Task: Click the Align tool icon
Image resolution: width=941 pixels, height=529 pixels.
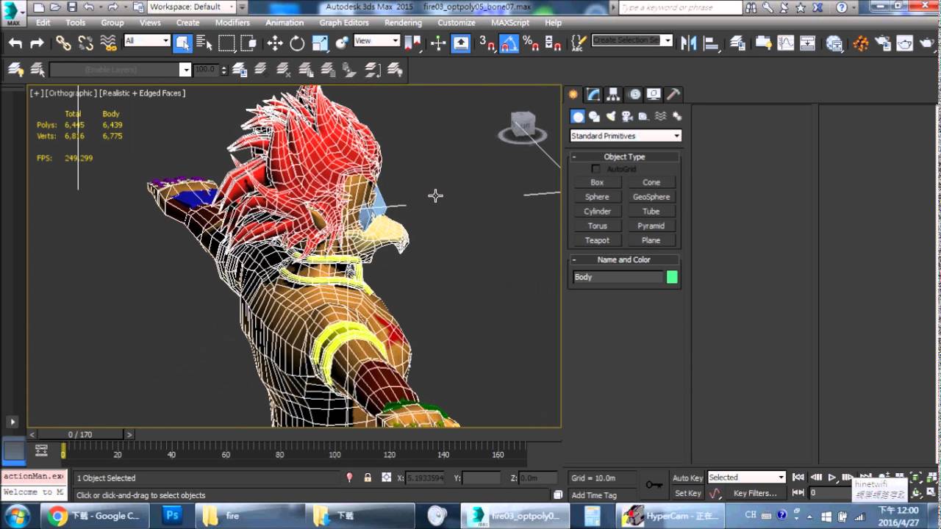Action: point(711,43)
